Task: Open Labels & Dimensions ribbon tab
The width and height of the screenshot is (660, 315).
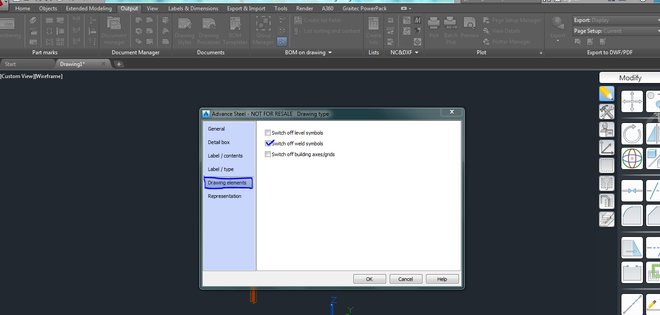Action: coord(193,9)
